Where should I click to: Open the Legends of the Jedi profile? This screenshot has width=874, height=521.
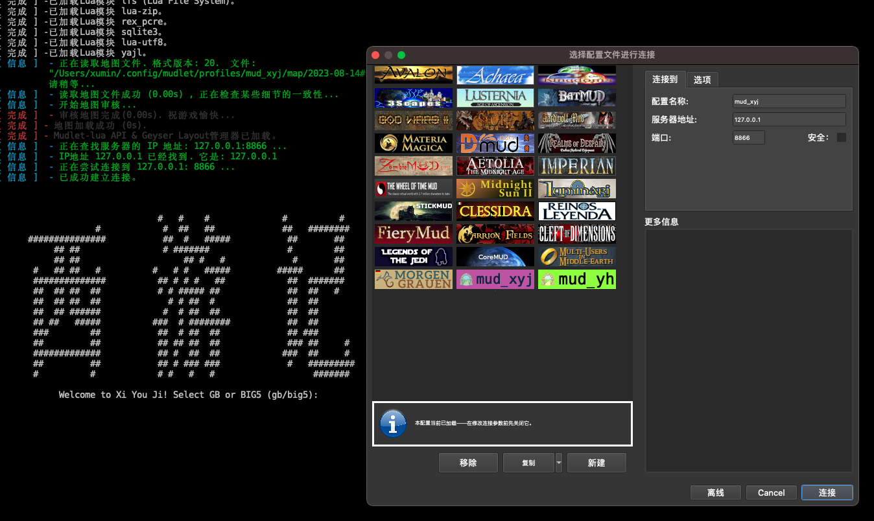pos(414,257)
